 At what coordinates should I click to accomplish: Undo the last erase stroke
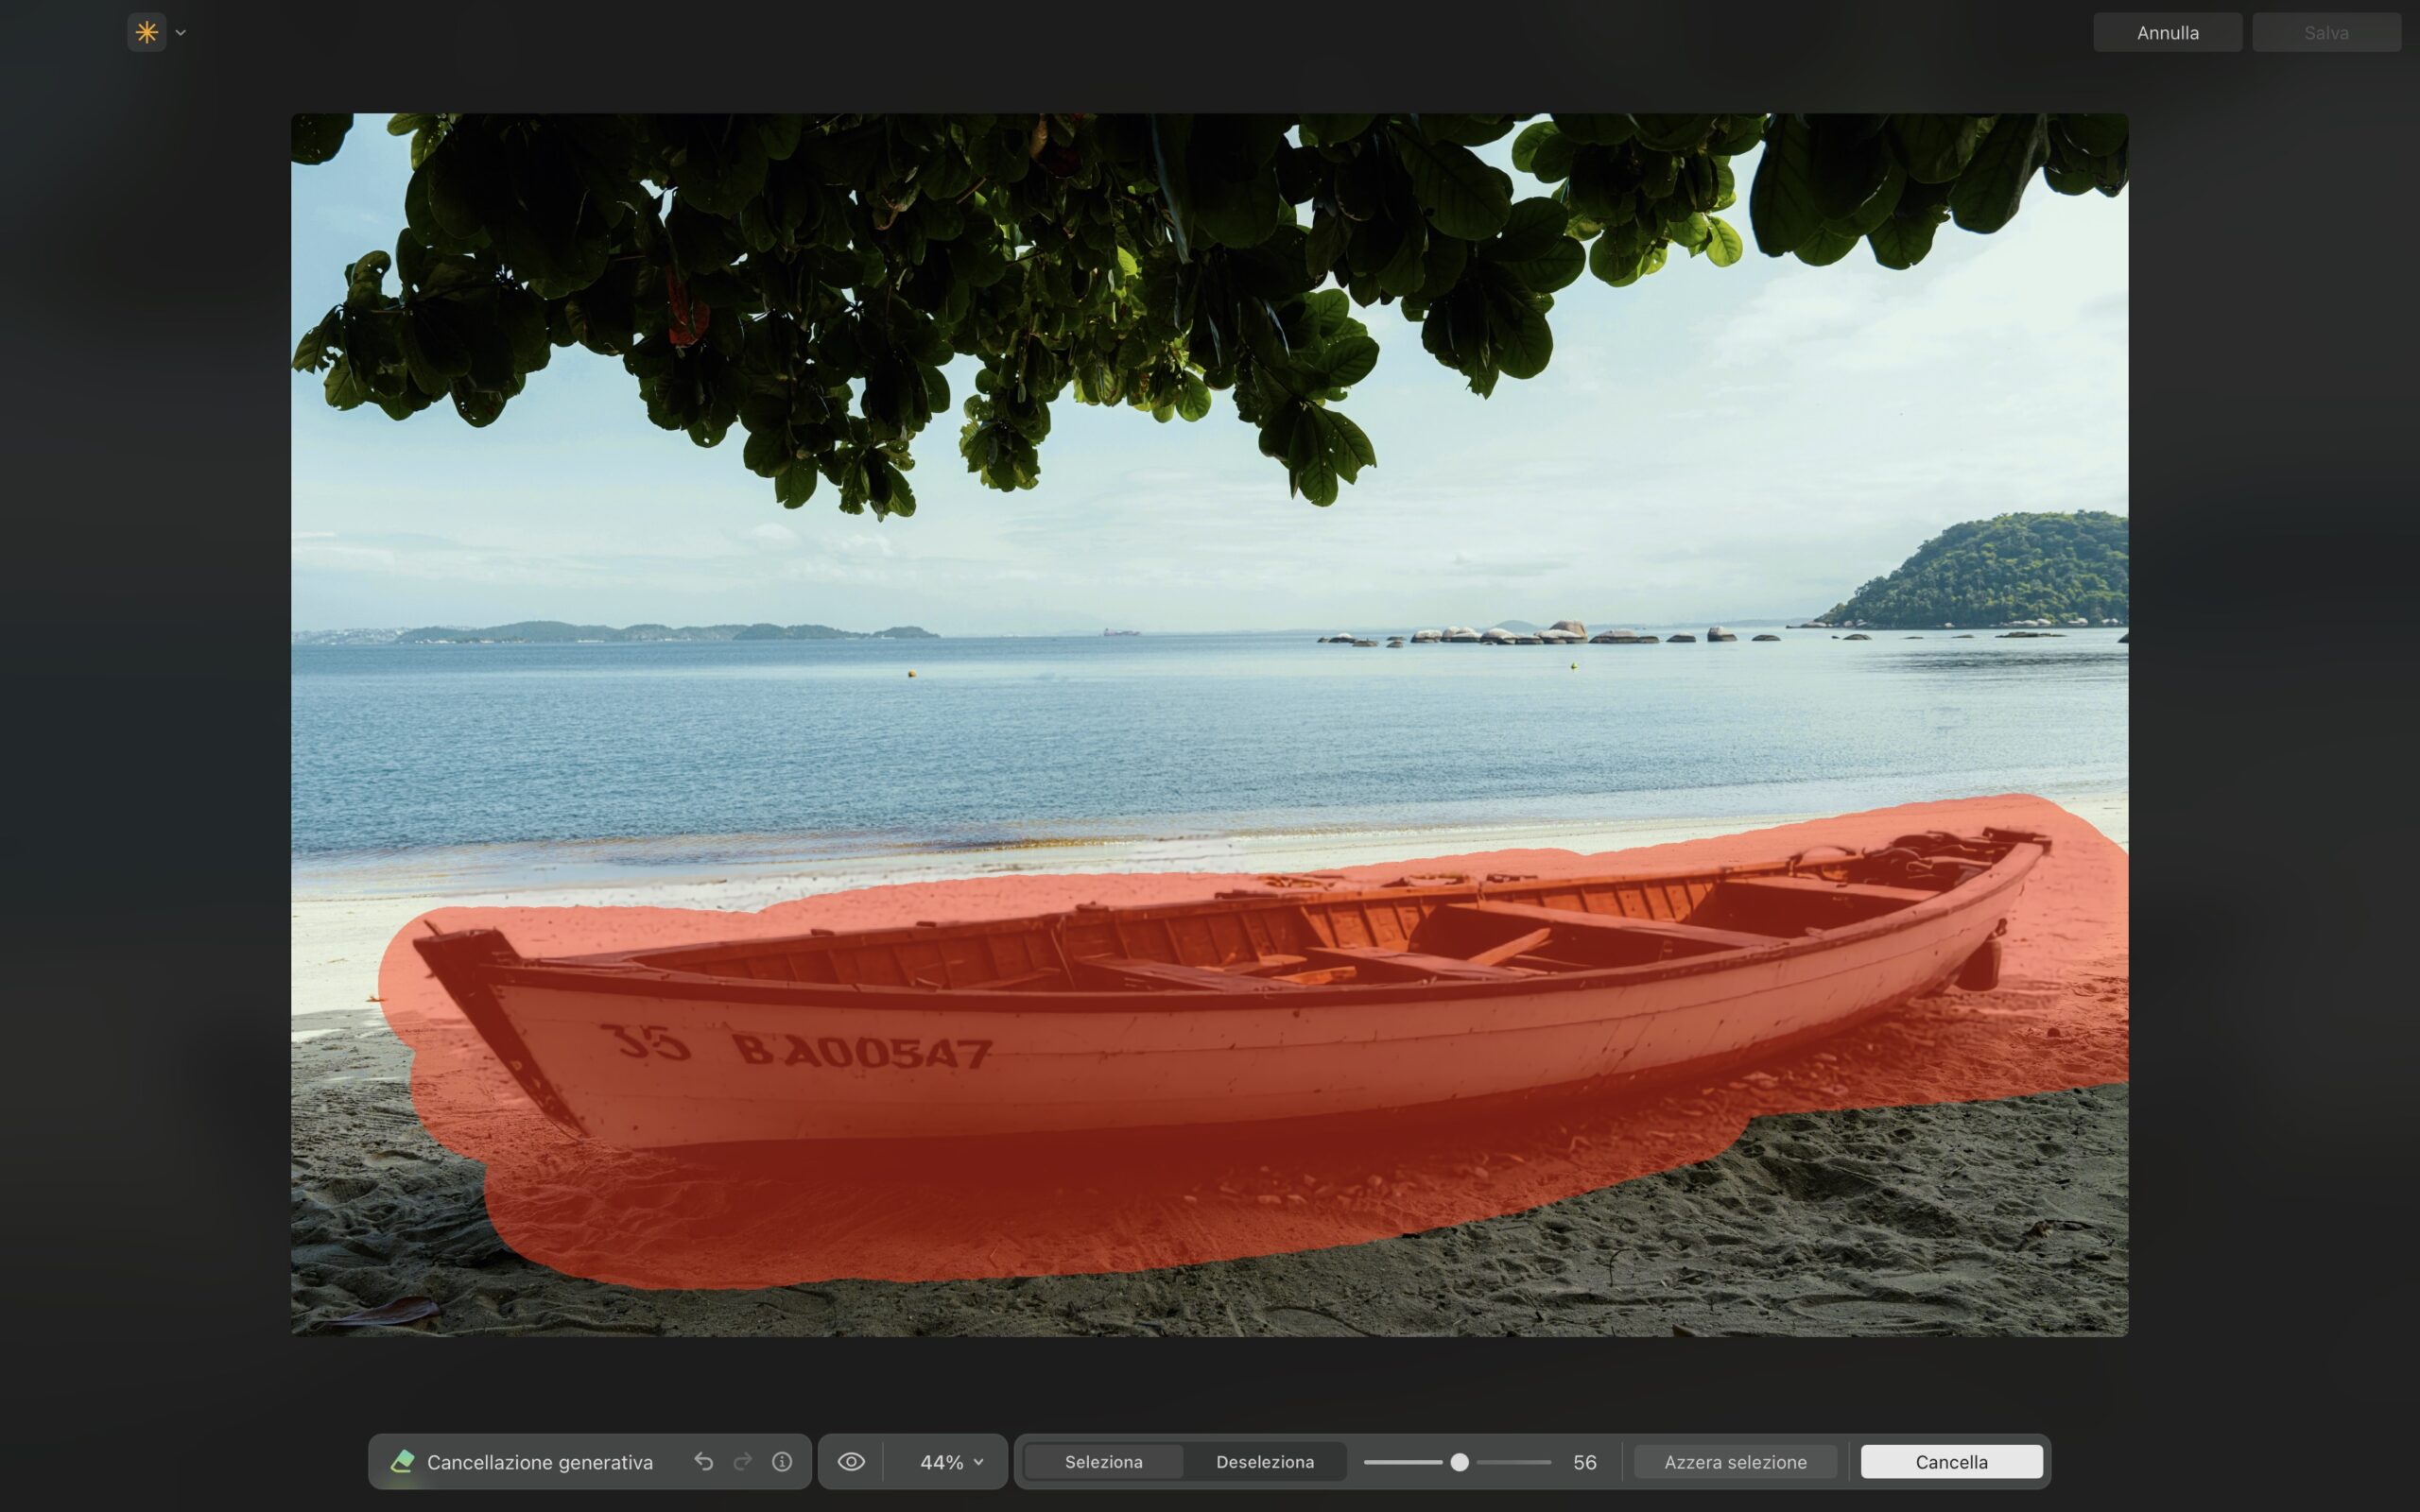click(705, 1461)
